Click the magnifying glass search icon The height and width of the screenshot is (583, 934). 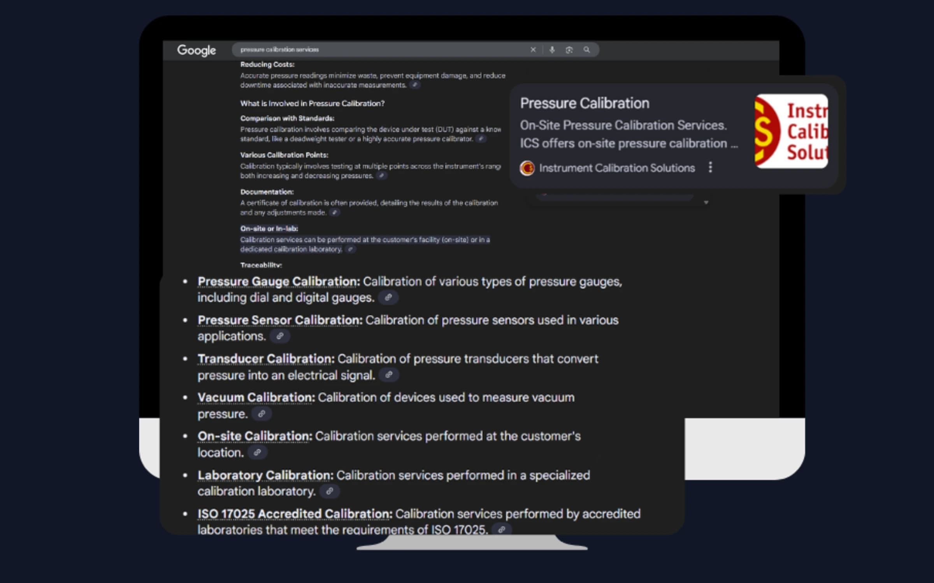[586, 49]
